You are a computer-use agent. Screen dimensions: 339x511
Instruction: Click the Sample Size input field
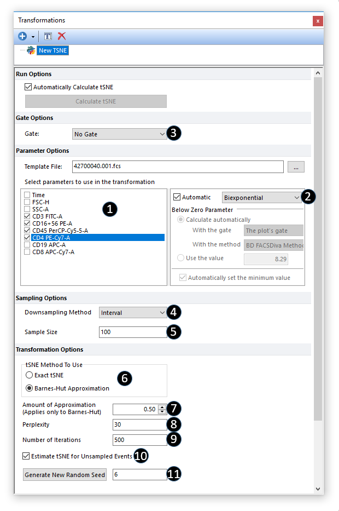[x=133, y=332]
